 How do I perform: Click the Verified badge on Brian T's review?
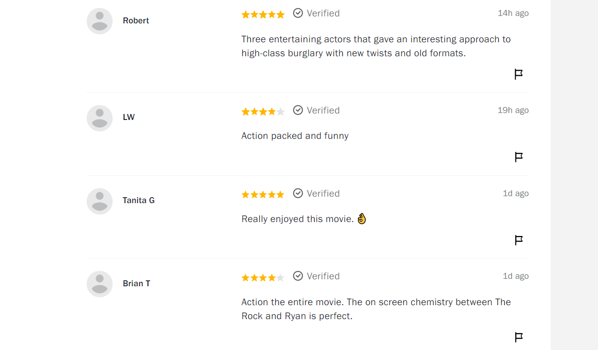click(x=316, y=276)
